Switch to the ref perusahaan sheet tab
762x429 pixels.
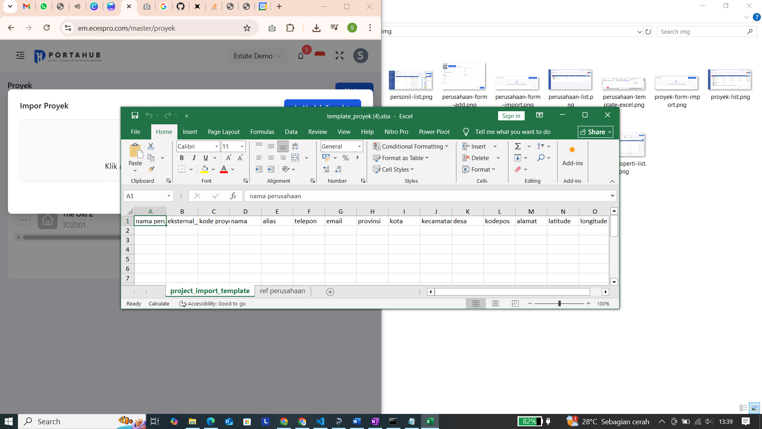[282, 291]
